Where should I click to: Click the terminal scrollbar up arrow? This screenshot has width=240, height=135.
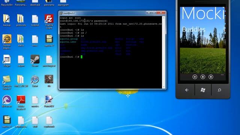coord(163,18)
